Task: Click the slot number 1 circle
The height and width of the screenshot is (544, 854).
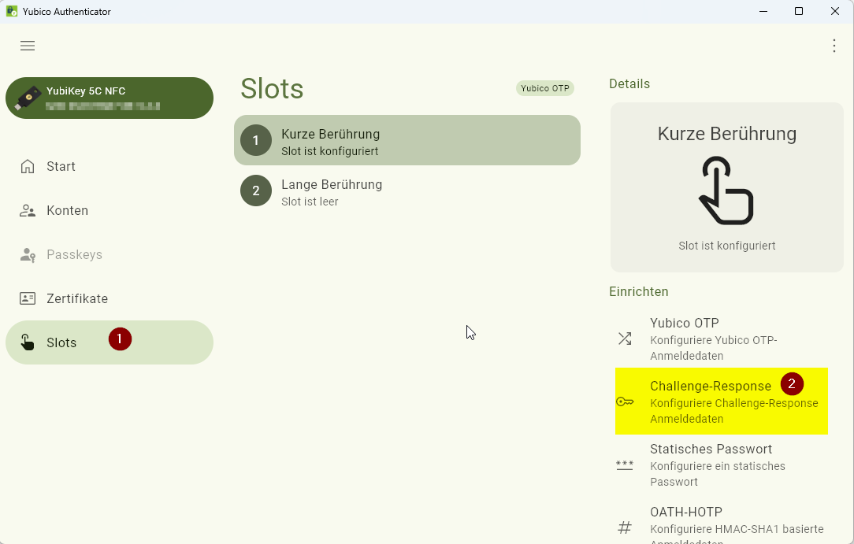Action: coord(256,140)
